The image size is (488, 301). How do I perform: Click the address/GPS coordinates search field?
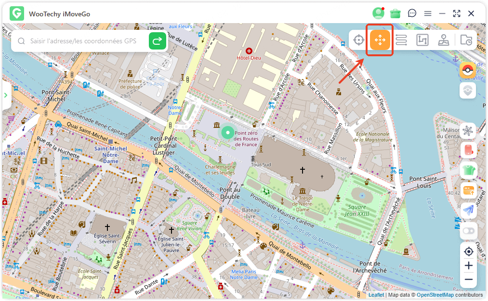tap(87, 41)
